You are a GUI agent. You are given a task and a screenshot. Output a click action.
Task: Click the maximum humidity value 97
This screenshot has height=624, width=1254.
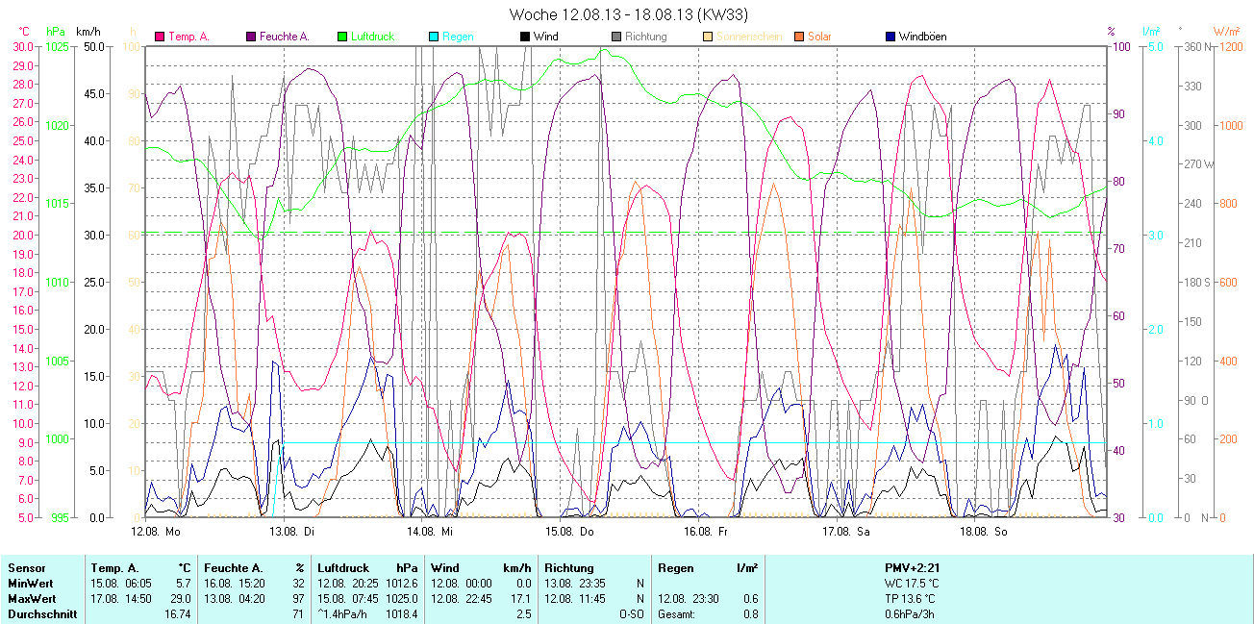298,599
